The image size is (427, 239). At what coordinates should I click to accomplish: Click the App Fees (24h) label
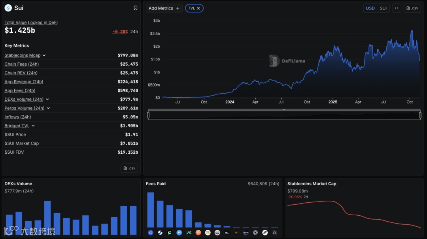tap(20, 90)
